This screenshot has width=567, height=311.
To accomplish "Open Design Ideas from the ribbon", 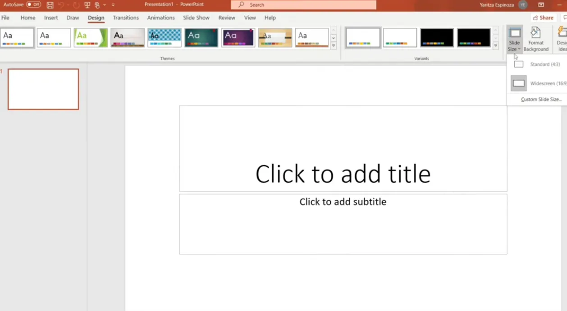I will tap(562, 39).
